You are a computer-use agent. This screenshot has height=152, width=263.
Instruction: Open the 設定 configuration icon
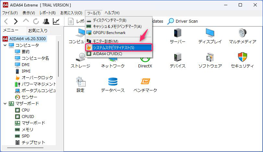click(80, 82)
